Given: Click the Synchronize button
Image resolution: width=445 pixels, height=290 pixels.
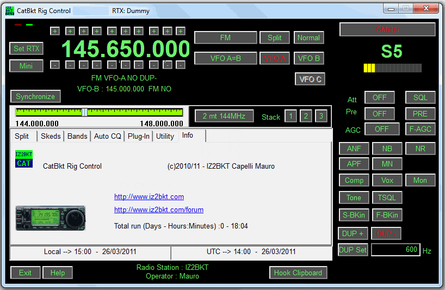Looking at the screenshot, I should 35,96.
